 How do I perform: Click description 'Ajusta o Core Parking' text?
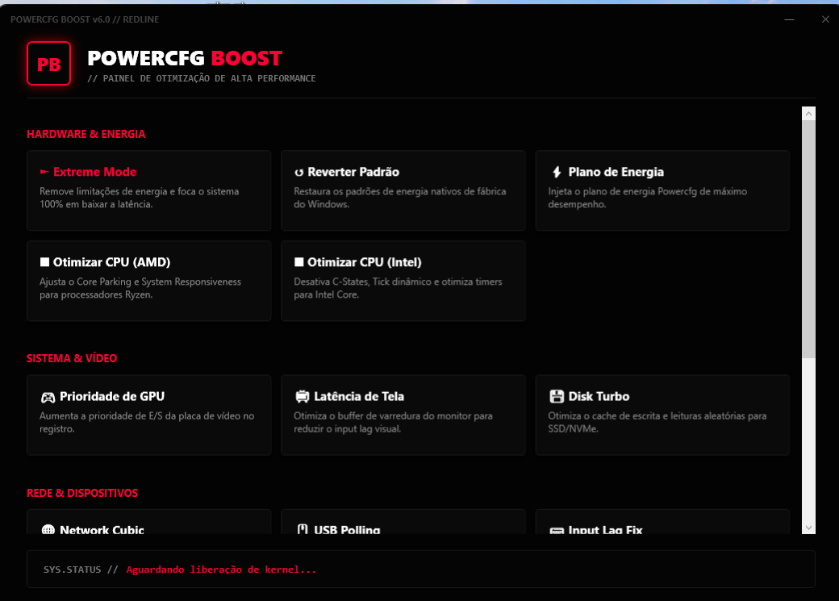coord(140,288)
